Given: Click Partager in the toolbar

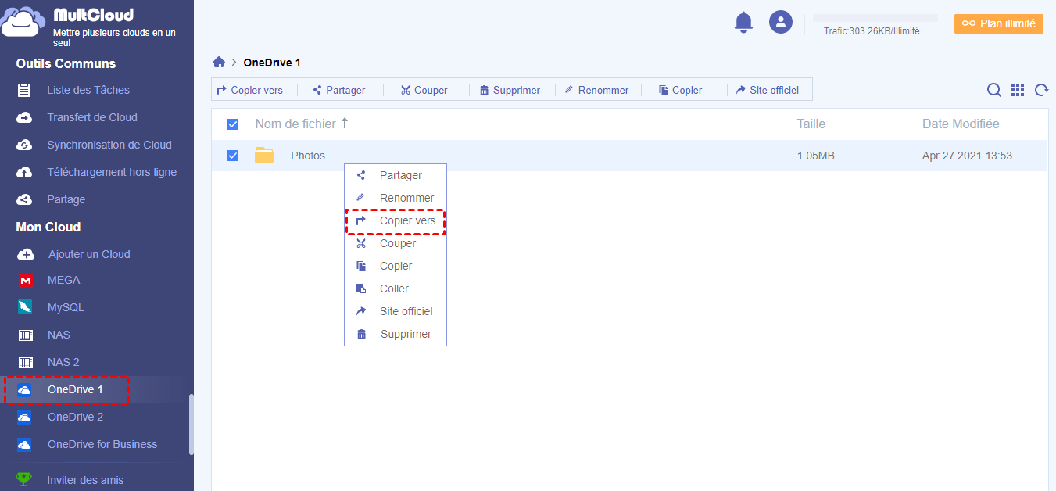Looking at the screenshot, I should click(x=339, y=90).
